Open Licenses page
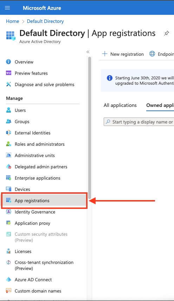The height and width of the screenshot is (301, 174). click(x=23, y=252)
